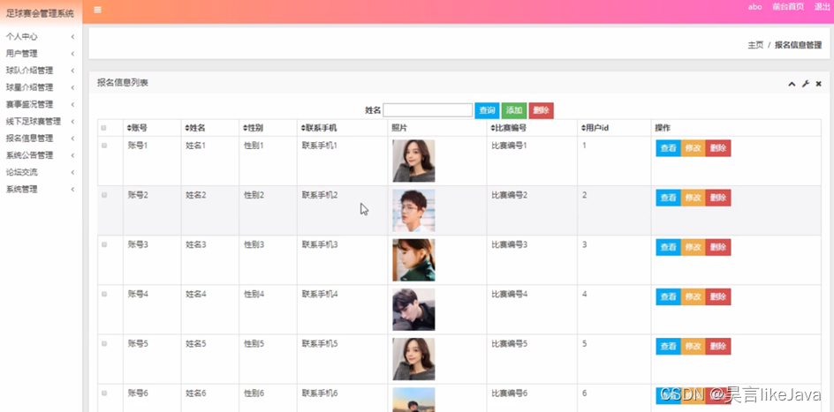View details of row 账号1 with 查看
834x412 pixels.
click(x=668, y=148)
